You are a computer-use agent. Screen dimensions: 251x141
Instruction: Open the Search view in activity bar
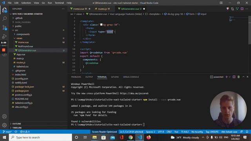tap(4, 18)
